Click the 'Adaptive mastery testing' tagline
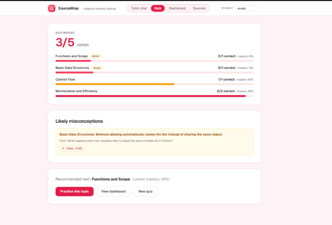The width and height of the screenshot is (332, 225). [x=99, y=9]
